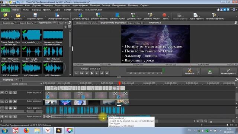The width and height of the screenshot is (238, 134).
Task: Switch media bin to list view icon
Action: tap(70, 27)
